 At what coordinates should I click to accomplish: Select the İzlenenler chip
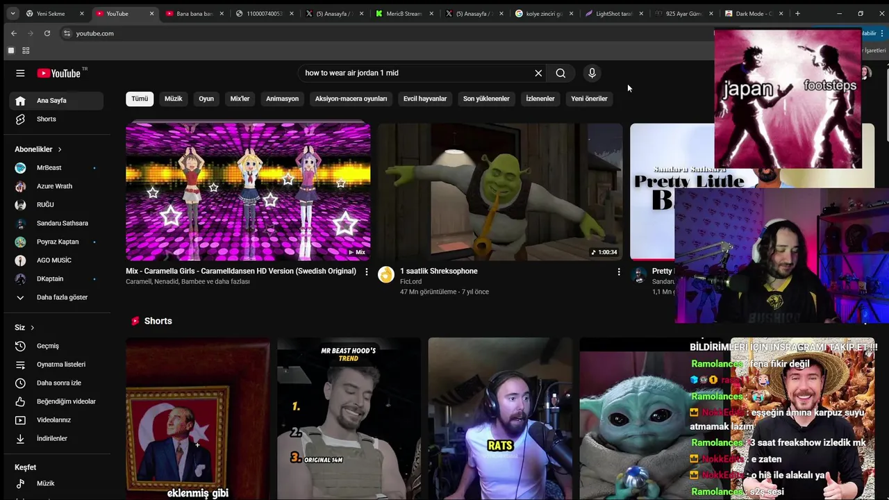pos(540,99)
